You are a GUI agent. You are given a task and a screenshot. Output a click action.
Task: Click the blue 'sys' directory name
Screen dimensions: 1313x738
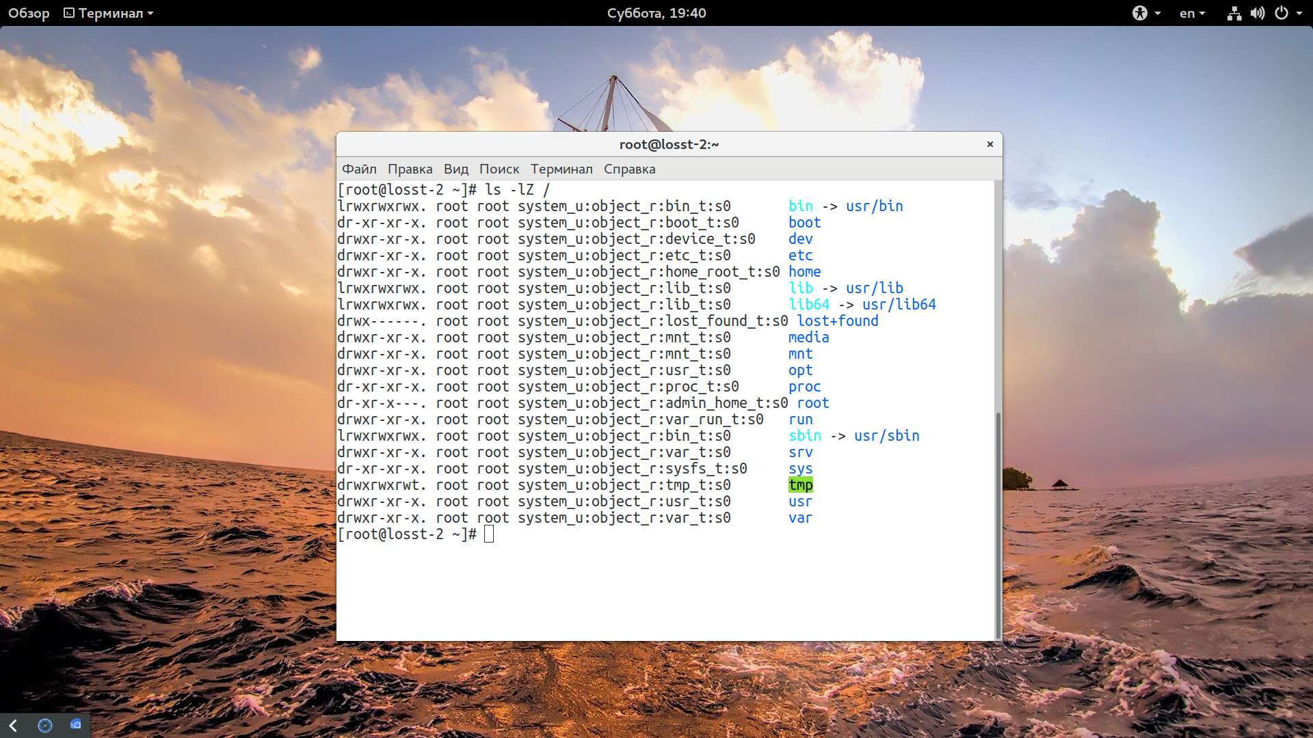[x=801, y=469]
